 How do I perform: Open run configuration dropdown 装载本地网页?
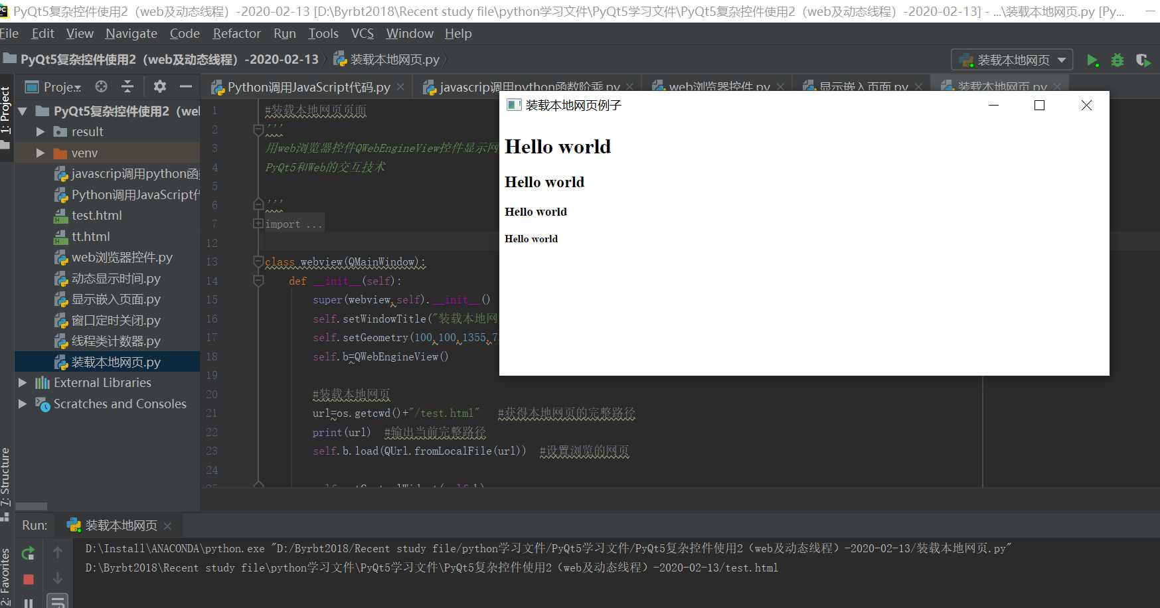coord(1012,60)
